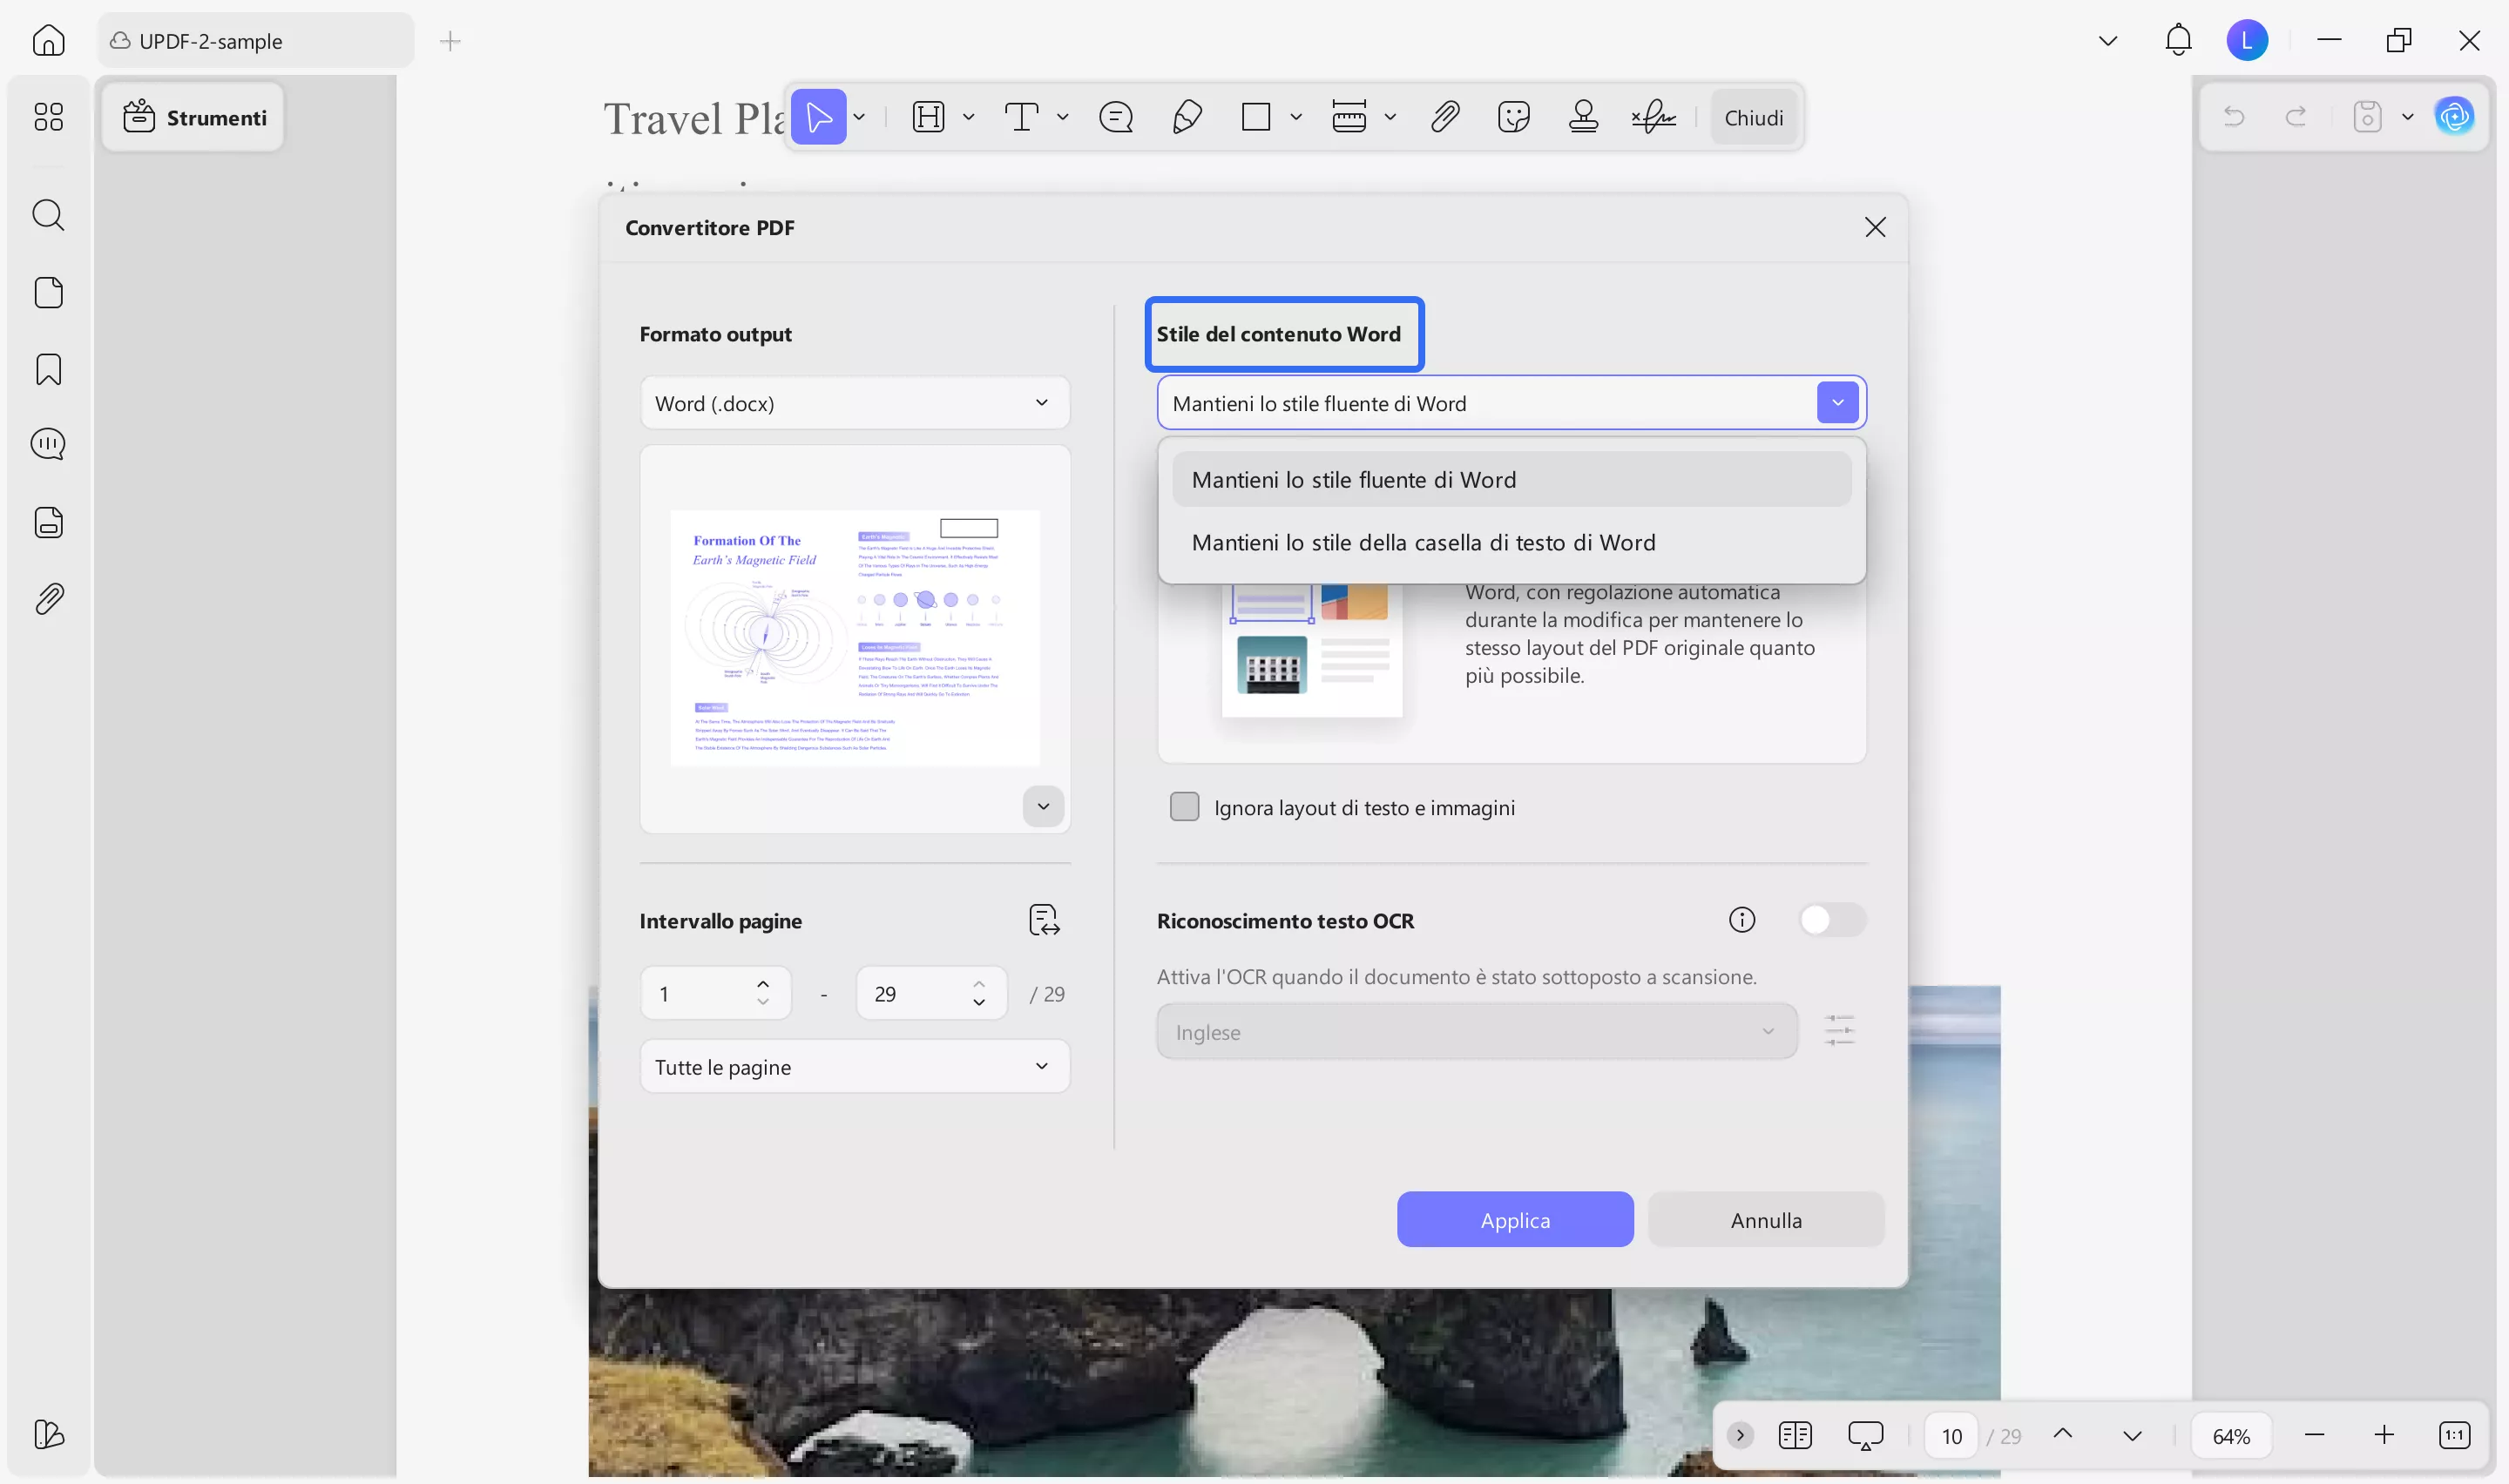Switch to the Strumenti tab
2509x1484 pixels.
(193, 117)
